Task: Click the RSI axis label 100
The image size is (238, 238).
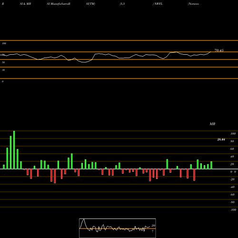Action: pyautogui.click(x=4, y=43)
